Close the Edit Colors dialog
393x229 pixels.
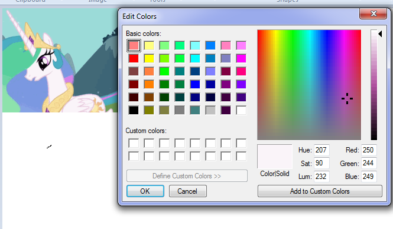point(373,14)
